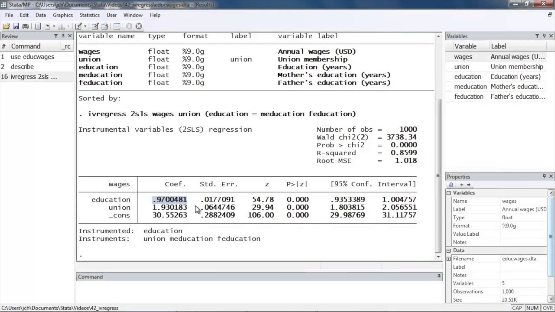Click the More (down arrow) toolbar icon
This screenshot has width=555, height=312.
(x=129, y=26)
